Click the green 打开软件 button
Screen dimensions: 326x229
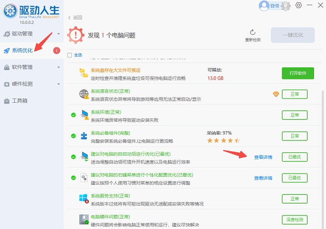point(298,73)
